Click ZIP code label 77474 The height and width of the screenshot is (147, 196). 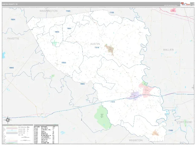(x=113, y=102)
